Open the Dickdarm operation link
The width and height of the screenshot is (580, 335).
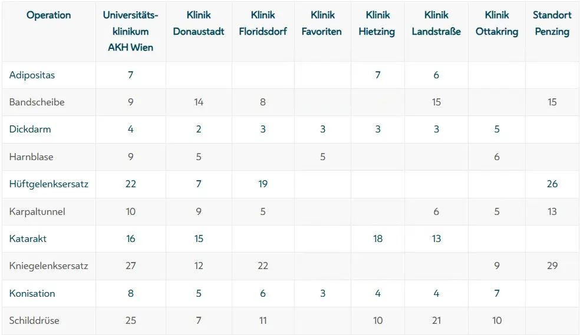click(30, 129)
